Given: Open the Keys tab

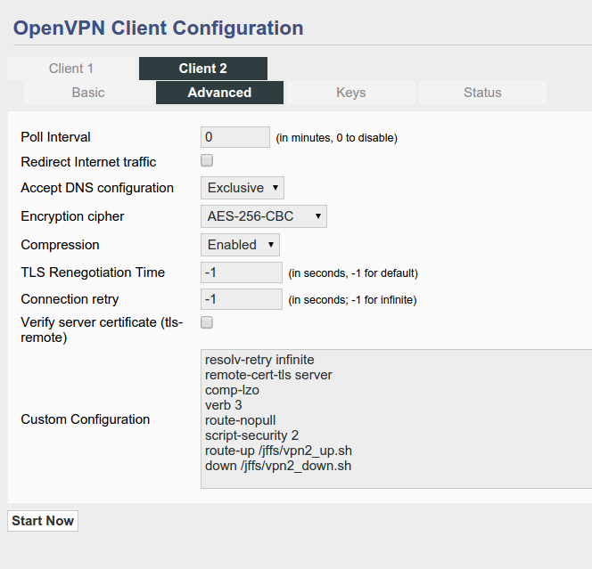Looking at the screenshot, I should [x=351, y=93].
